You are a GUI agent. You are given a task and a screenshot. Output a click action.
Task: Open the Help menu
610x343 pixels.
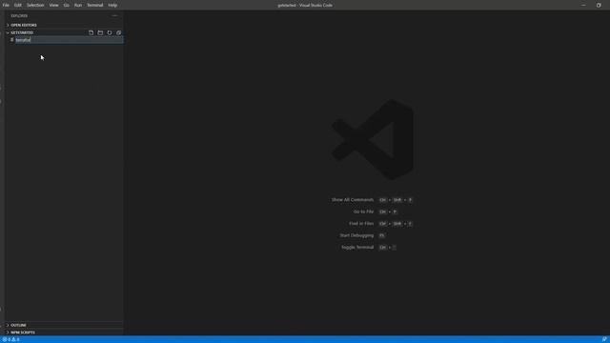pyautogui.click(x=112, y=5)
